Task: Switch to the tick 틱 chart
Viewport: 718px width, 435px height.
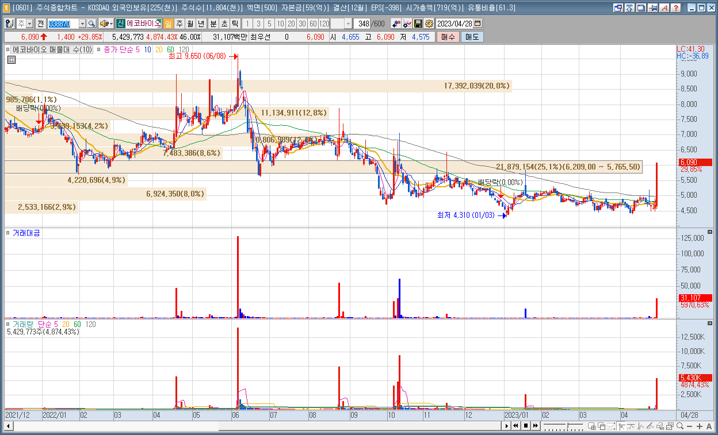Action: (235, 24)
